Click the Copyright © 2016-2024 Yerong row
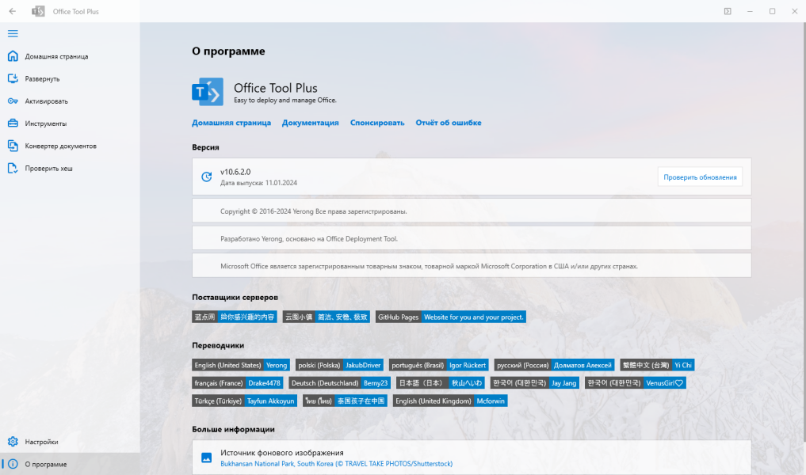Image resolution: width=806 pixels, height=475 pixels. click(x=472, y=211)
